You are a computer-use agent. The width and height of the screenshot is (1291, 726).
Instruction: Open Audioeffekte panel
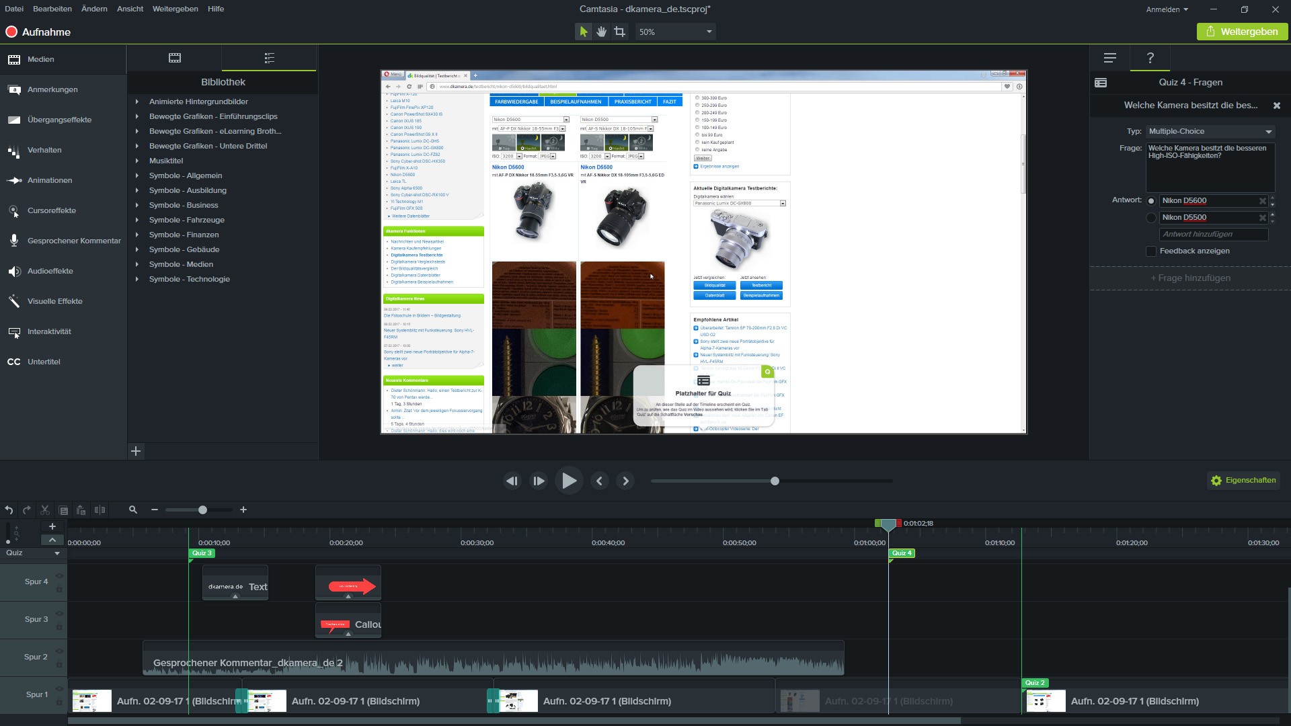click(50, 272)
